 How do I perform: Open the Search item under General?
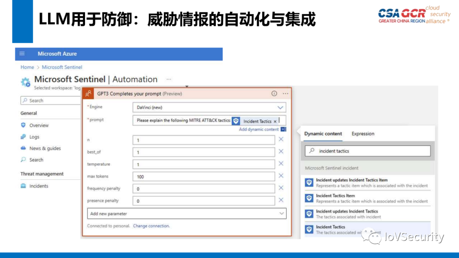click(36, 160)
